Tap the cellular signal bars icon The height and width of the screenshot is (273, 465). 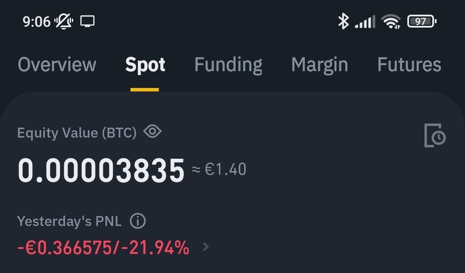(364, 22)
